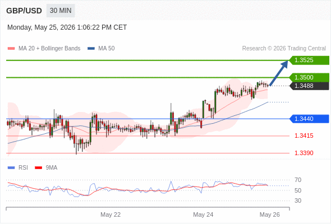Image resolution: width=331 pixels, height=224 pixels.
Task: Click the MA 20 + Bollinger Bands legend swatch
Action: (11, 49)
